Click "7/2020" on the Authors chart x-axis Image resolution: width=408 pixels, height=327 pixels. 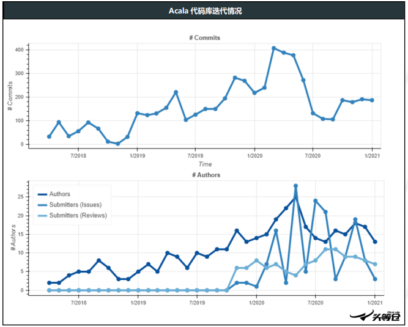[316, 303]
